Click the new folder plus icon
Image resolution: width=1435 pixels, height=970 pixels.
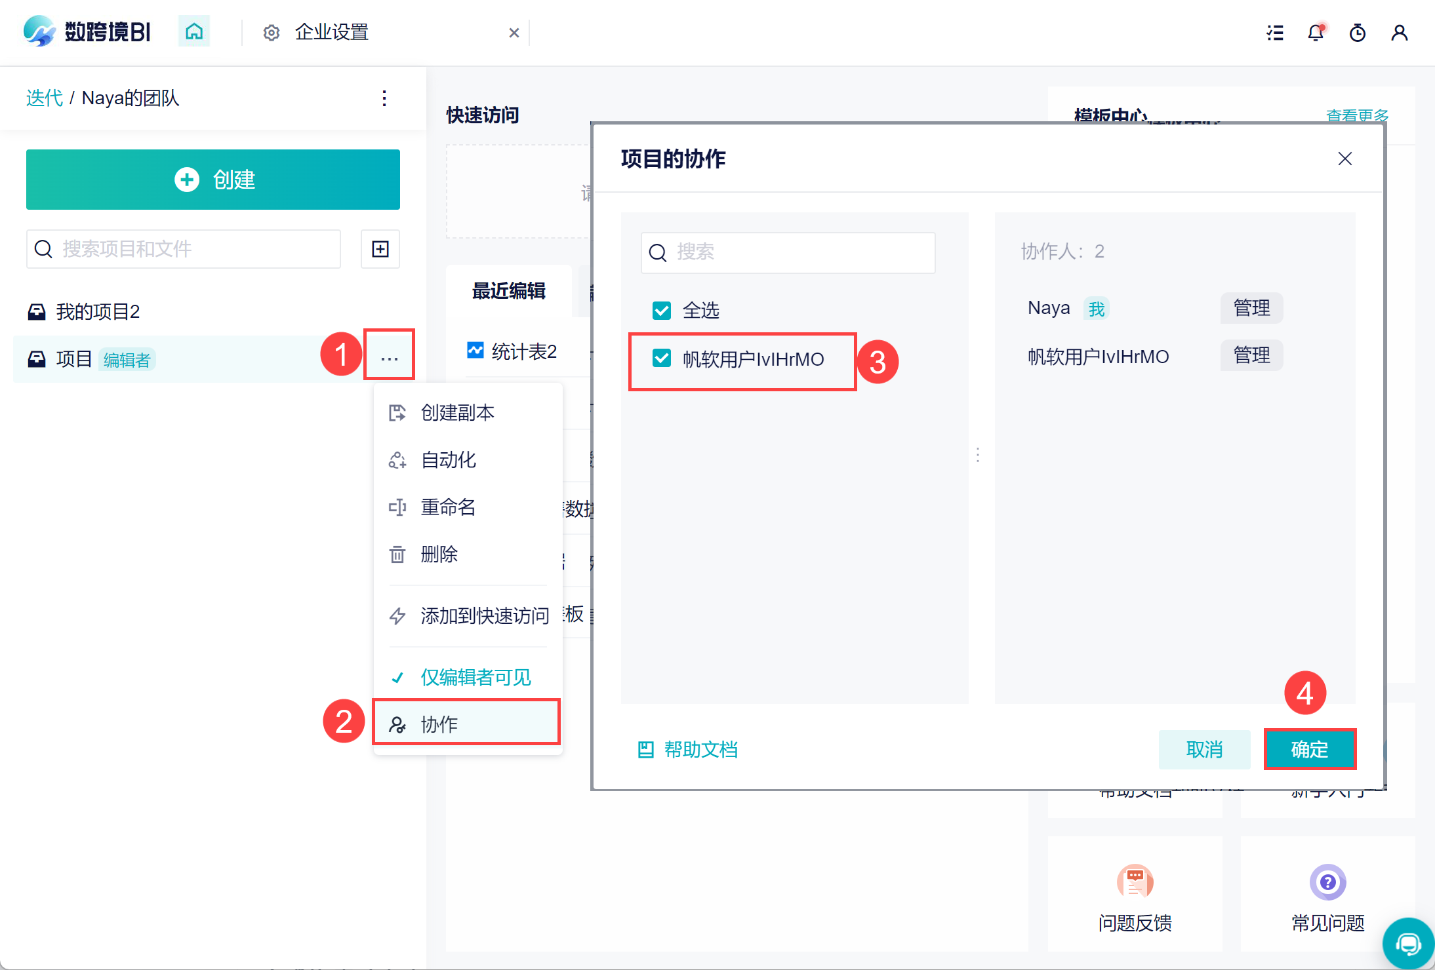point(380,249)
